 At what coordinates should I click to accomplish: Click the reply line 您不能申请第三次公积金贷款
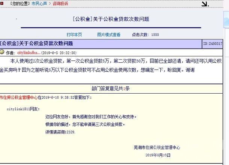[85, 124]
